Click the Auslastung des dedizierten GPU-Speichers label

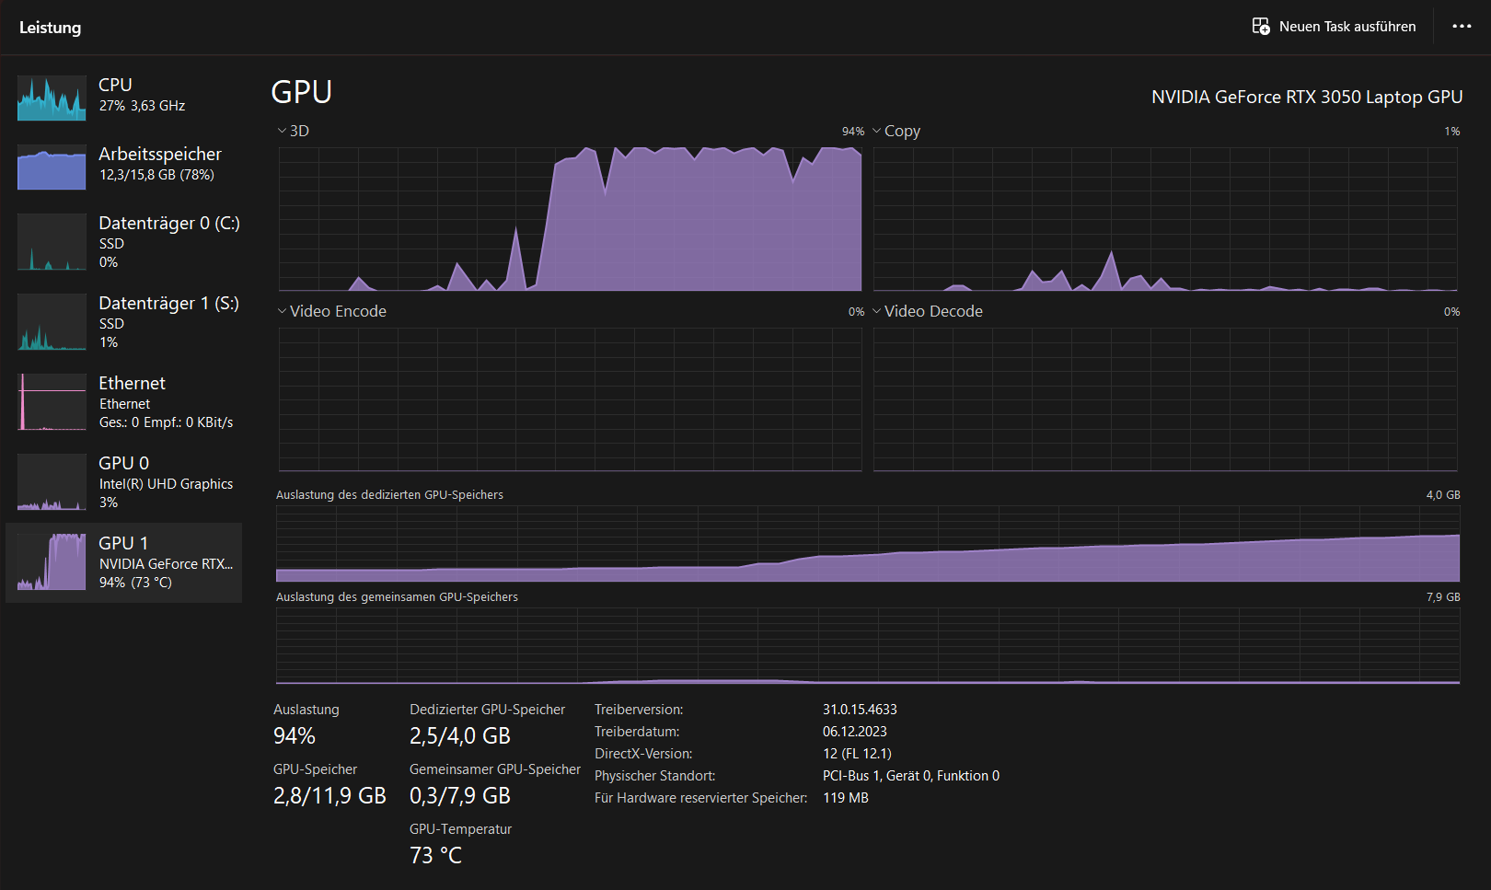(390, 495)
